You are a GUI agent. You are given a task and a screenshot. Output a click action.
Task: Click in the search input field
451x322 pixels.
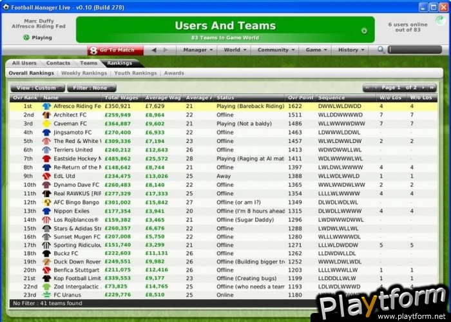coord(414,50)
